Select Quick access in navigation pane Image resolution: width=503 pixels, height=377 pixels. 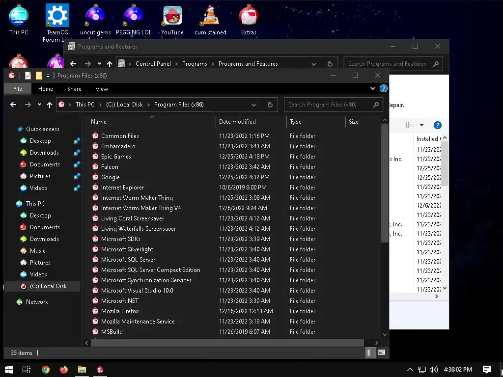coord(42,129)
